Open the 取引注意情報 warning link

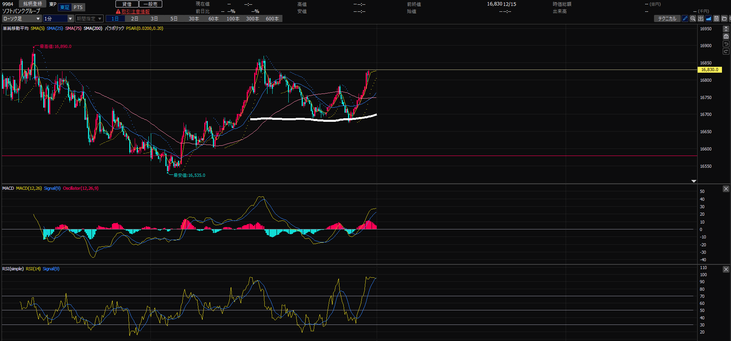135,11
